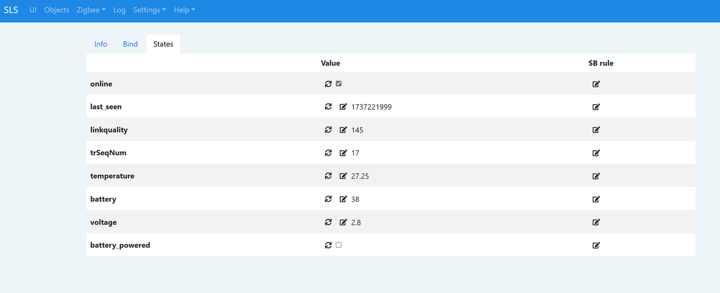The height and width of the screenshot is (293, 720).
Task: Click the voltage row label
Action: (103, 222)
